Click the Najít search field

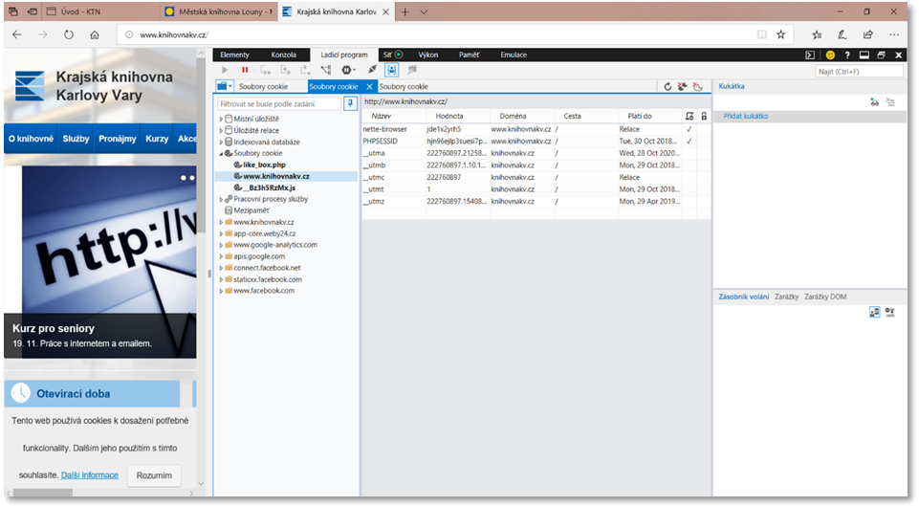[x=859, y=72]
